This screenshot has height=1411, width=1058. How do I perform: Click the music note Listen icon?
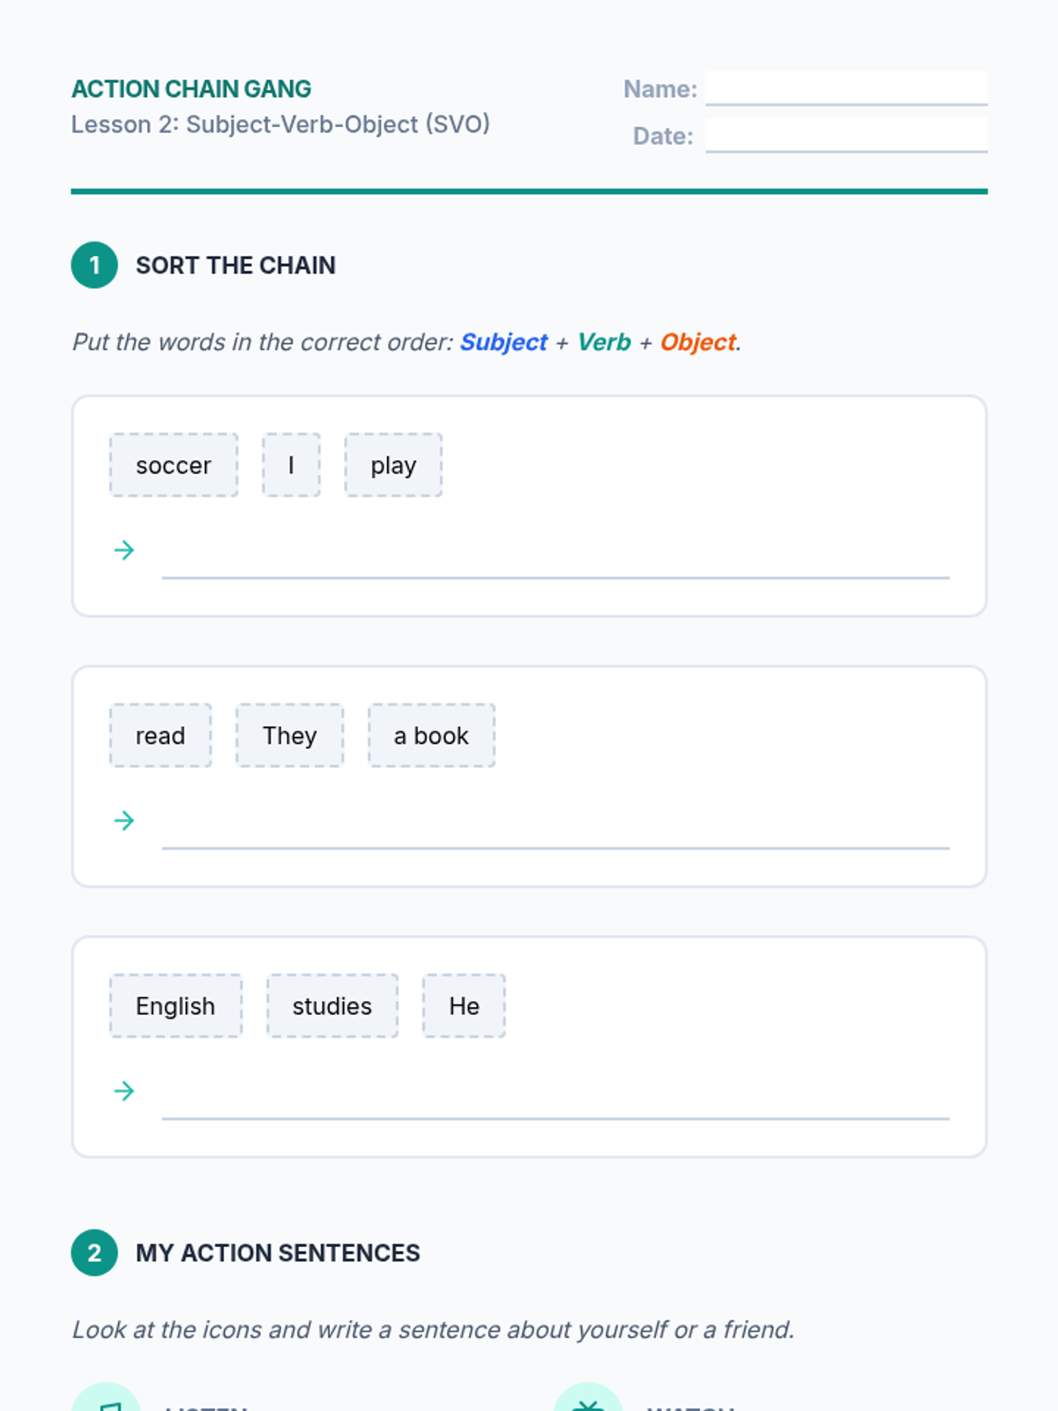(108, 1402)
